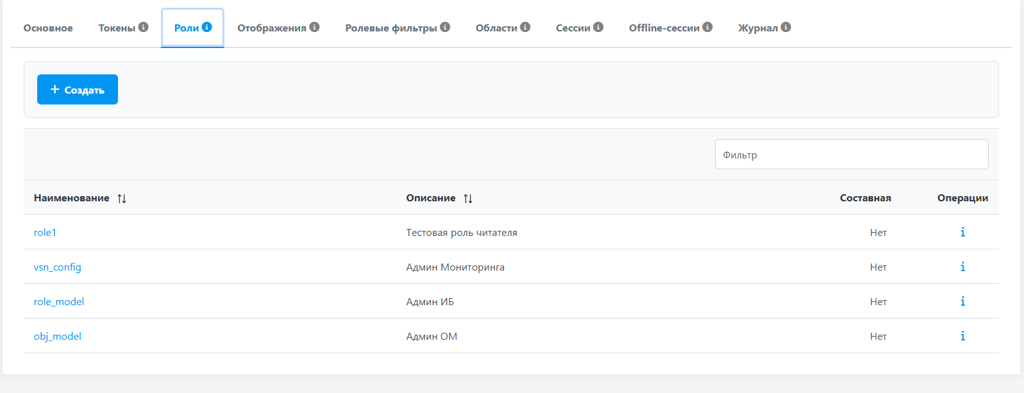The width and height of the screenshot is (1024, 393).
Task: Click the info icon next to Offline-сессии
Action: pos(707,27)
